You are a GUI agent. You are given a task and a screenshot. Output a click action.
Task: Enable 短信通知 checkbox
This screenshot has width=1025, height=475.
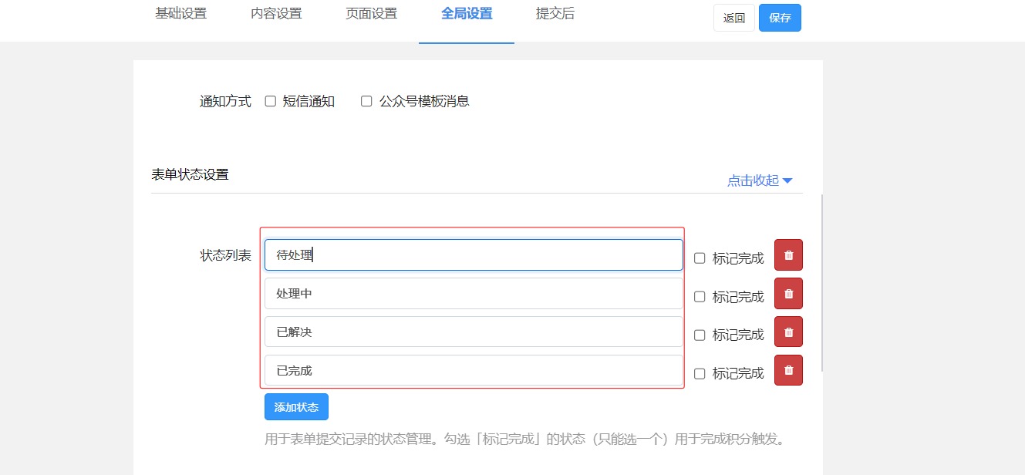[271, 101]
